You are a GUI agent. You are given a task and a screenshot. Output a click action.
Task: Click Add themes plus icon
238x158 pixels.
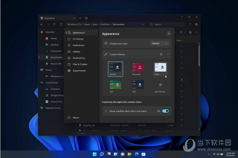[160, 85]
